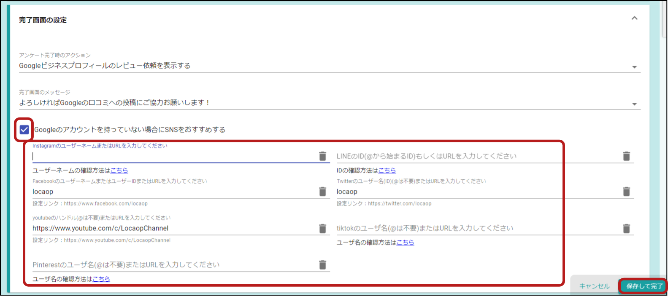Remove the Twitter locaop entry
The height and width of the screenshot is (296, 668).
click(627, 192)
